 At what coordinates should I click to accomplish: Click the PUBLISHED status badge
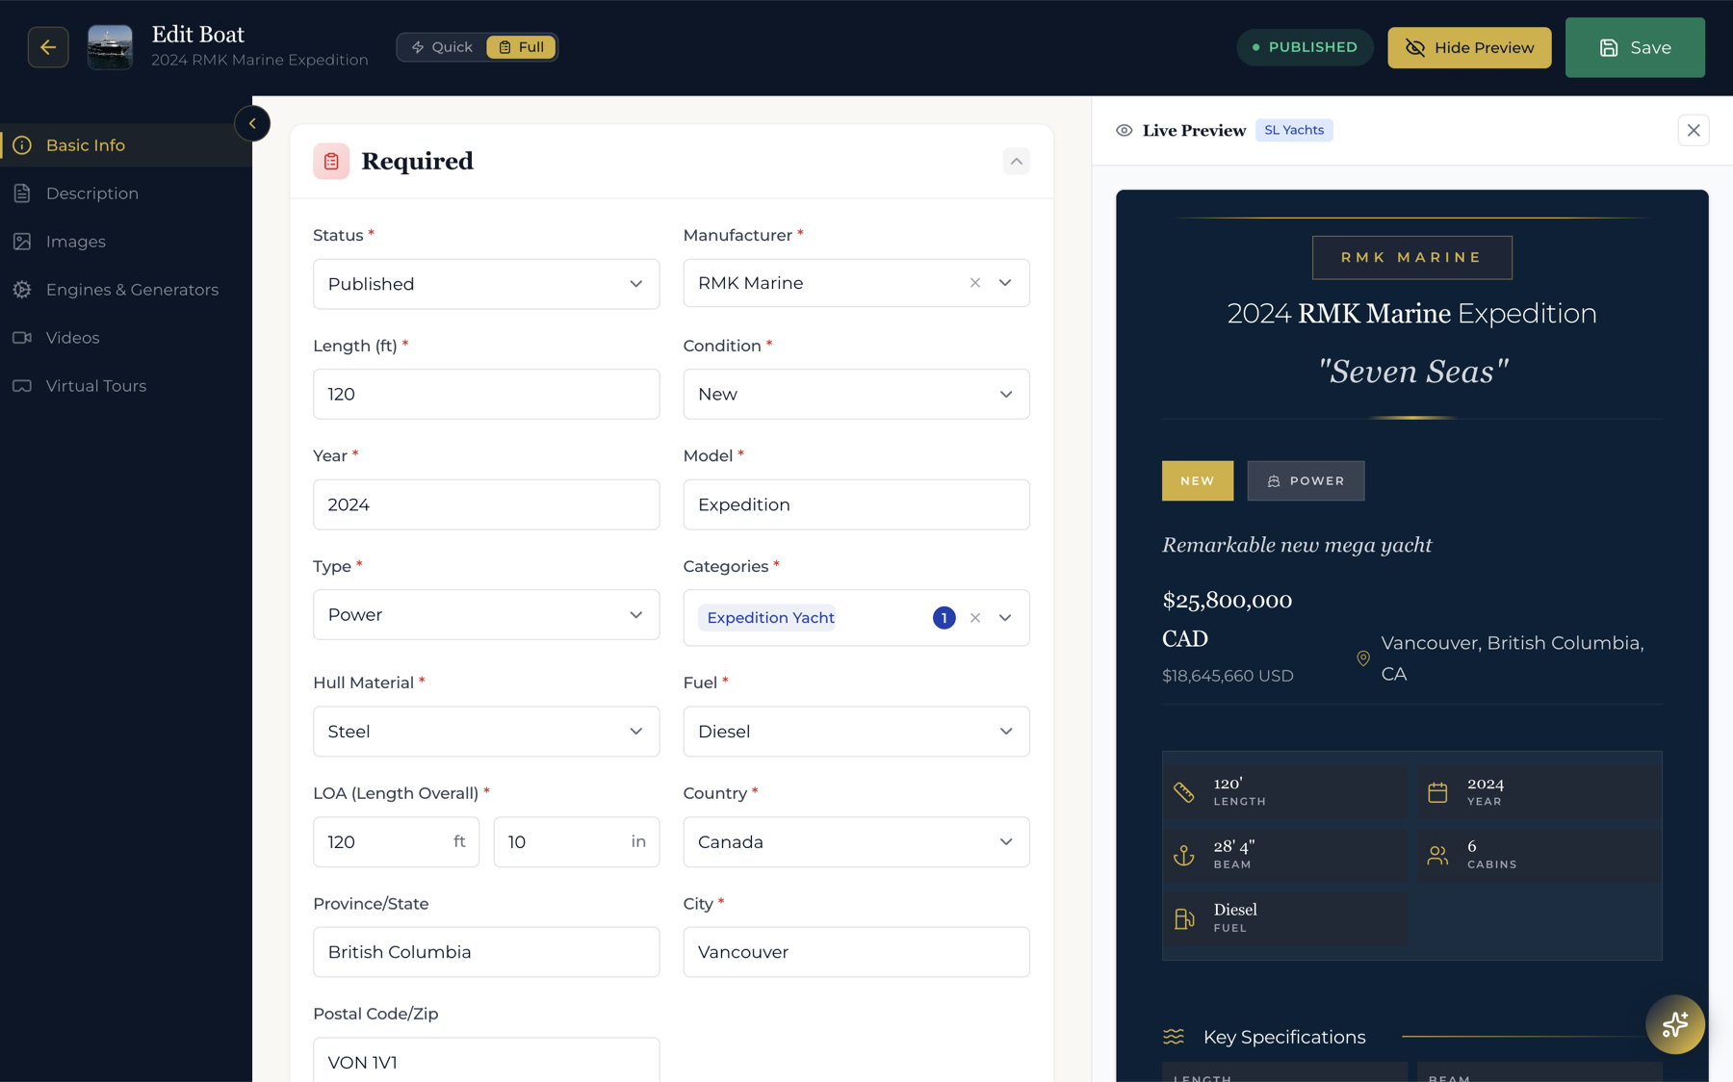pos(1305,47)
